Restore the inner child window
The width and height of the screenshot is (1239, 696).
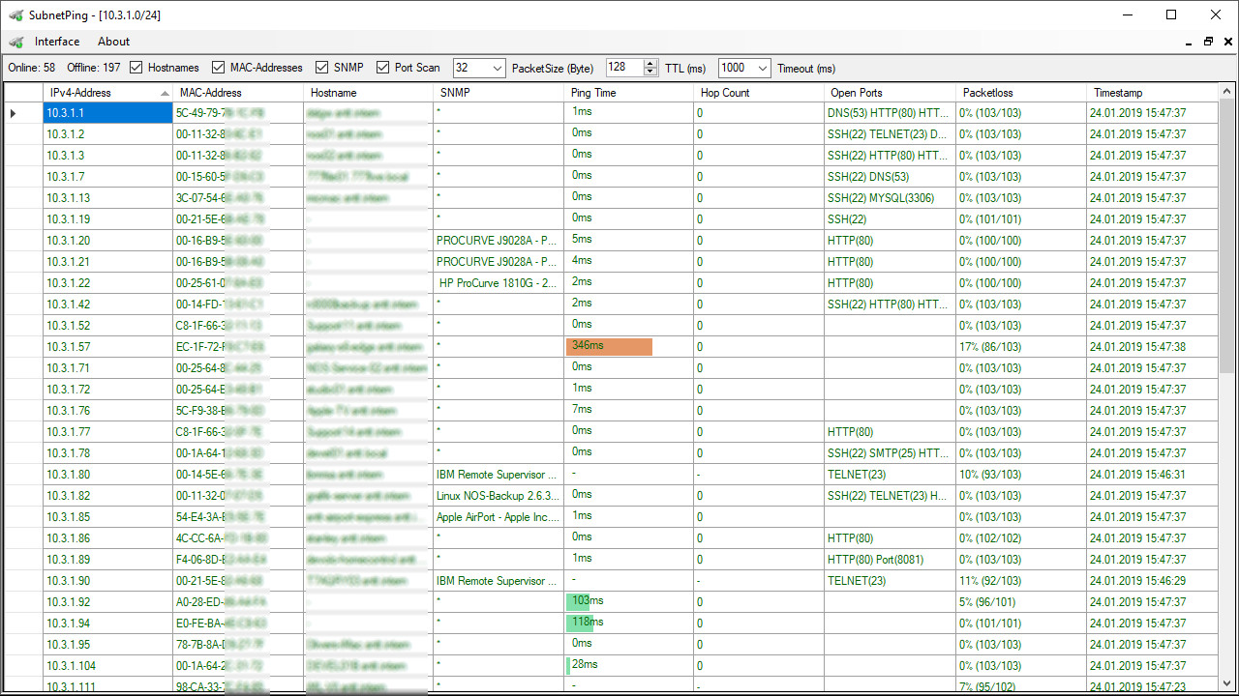click(1208, 43)
